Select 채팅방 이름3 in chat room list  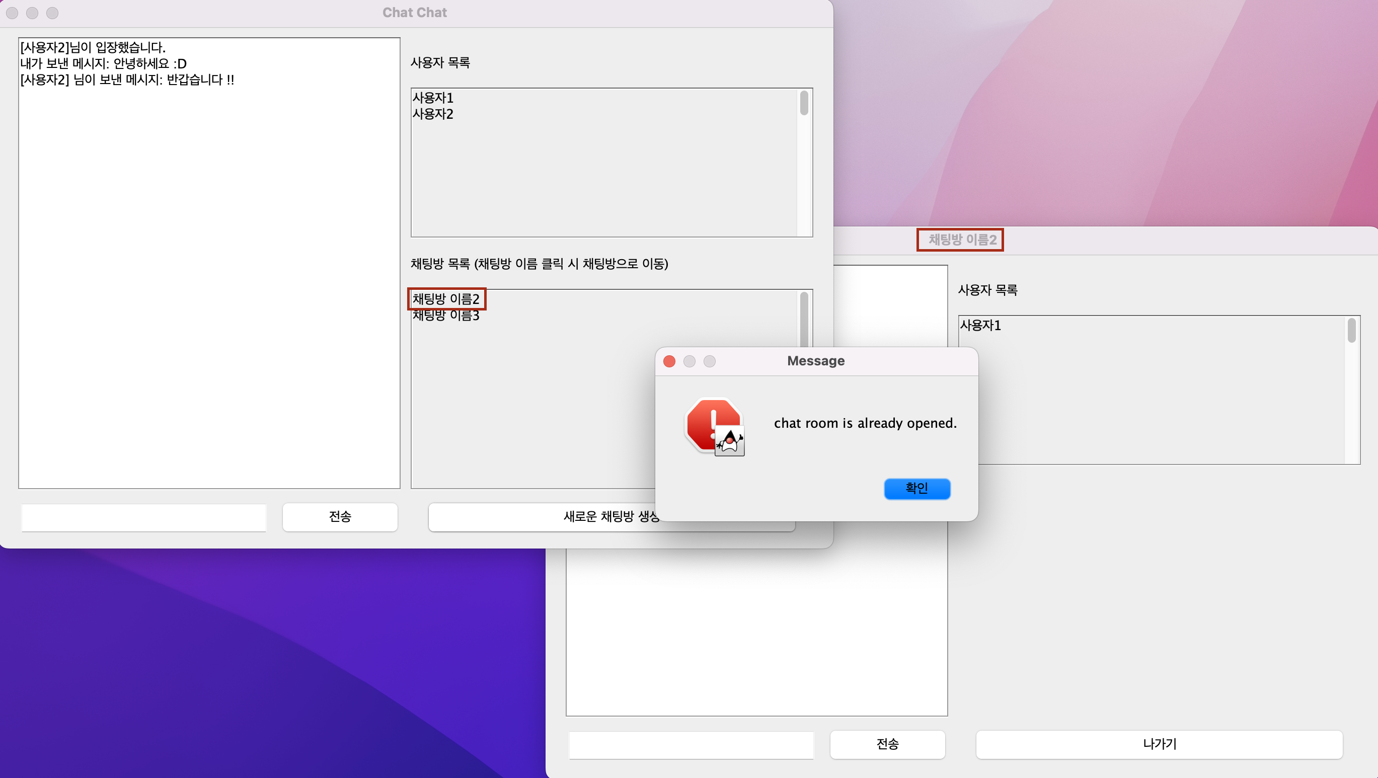pyautogui.click(x=445, y=316)
